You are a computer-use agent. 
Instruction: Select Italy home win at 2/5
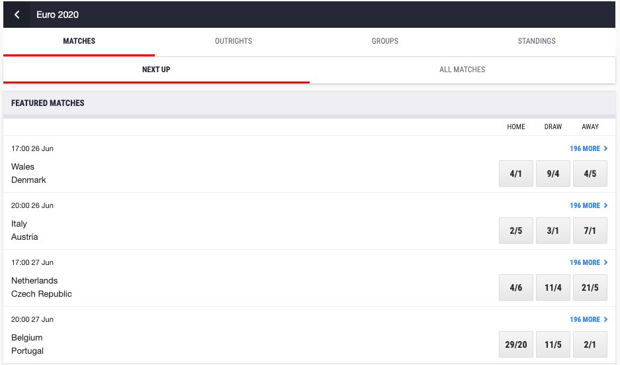click(516, 231)
